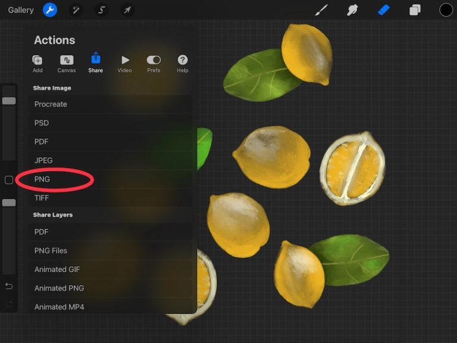Select the Brush tool
This screenshot has height=343, width=457.
321,10
